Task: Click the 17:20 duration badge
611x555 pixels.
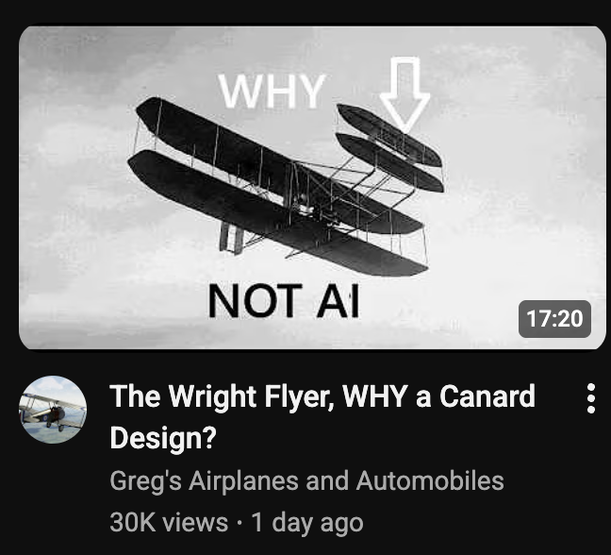Action: pyautogui.click(x=554, y=319)
